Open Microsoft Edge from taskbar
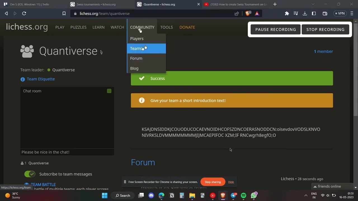The image size is (358, 201). (x=161, y=195)
